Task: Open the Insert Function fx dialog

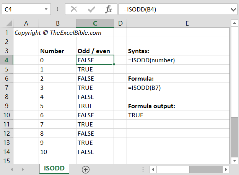Action: 109,9
